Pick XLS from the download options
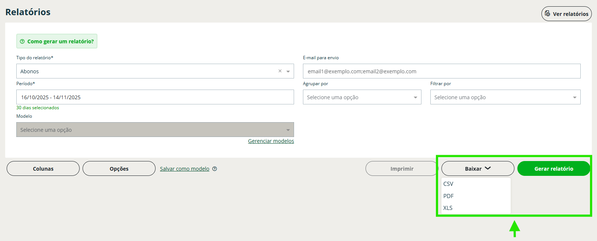This screenshot has width=597, height=241. coord(448,208)
